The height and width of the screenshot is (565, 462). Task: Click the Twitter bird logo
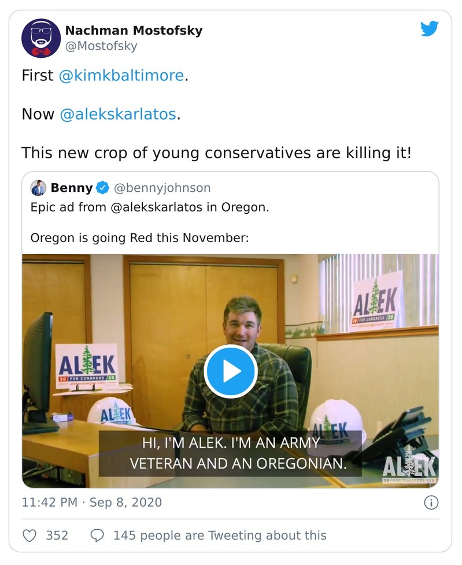coord(429,28)
